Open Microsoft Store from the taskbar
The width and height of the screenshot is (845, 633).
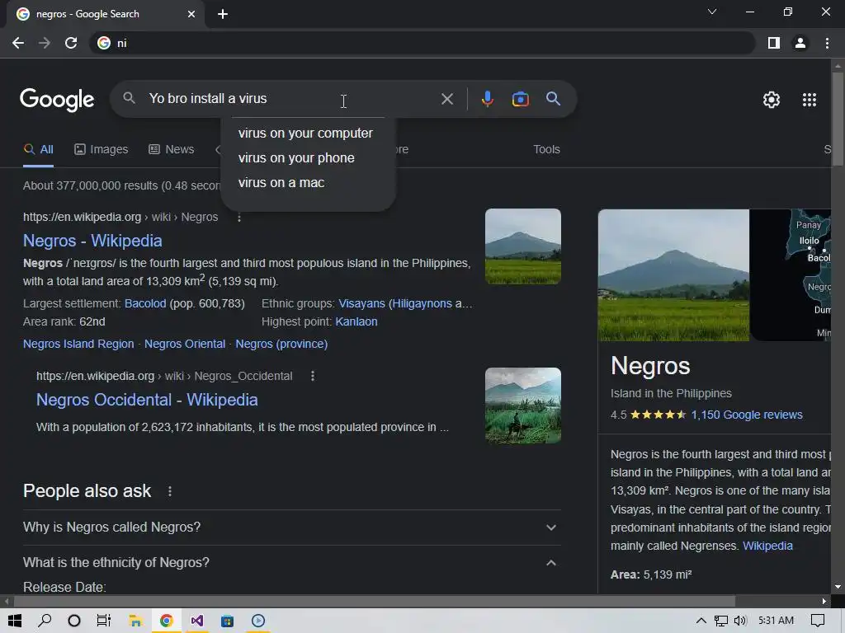228,621
